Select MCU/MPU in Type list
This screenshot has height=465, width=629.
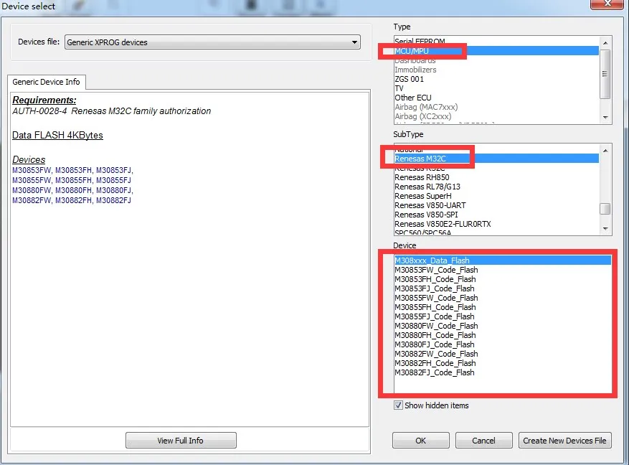pos(496,51)
